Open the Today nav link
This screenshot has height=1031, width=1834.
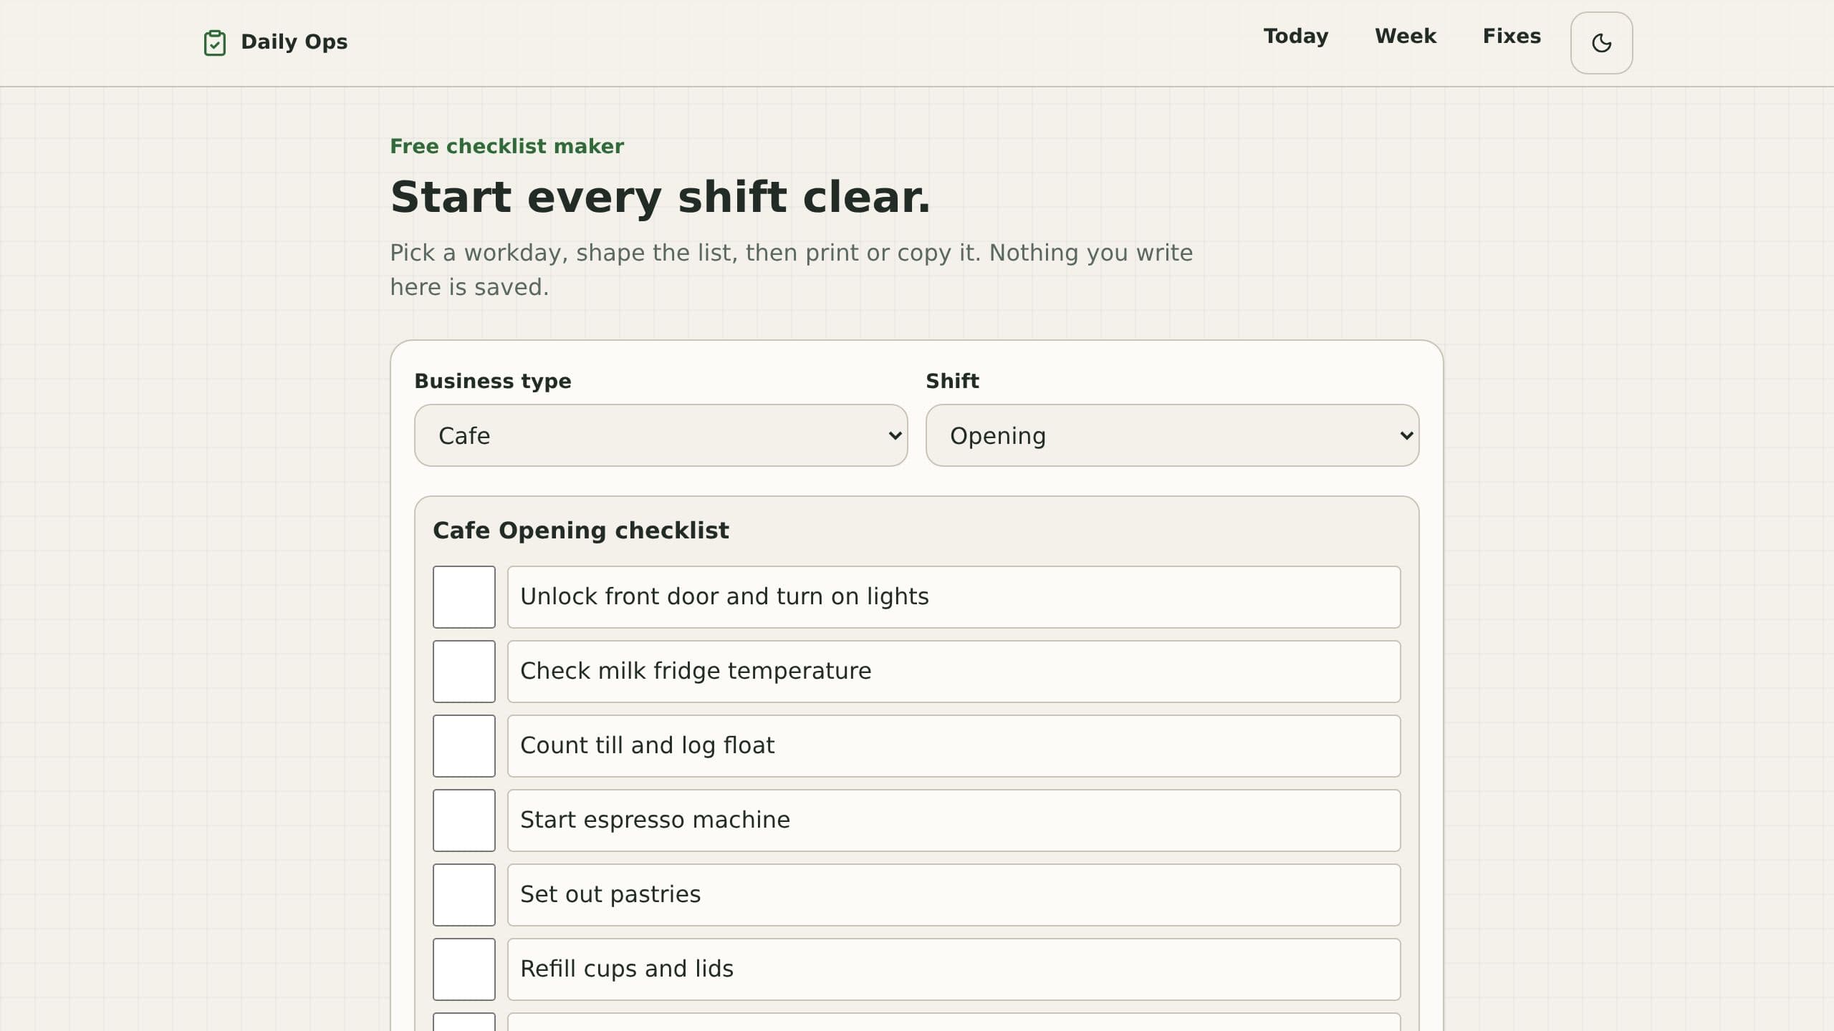tap(1295, 37)
